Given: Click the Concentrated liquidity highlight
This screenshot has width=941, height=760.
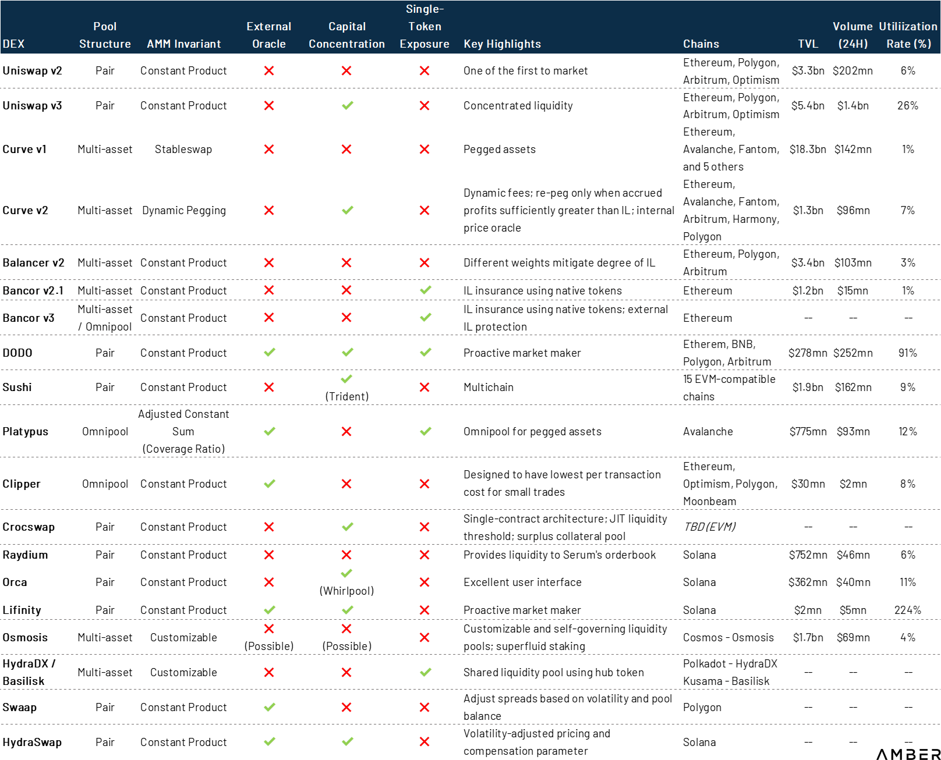Looking at the screenshot, I should (518, 105).
